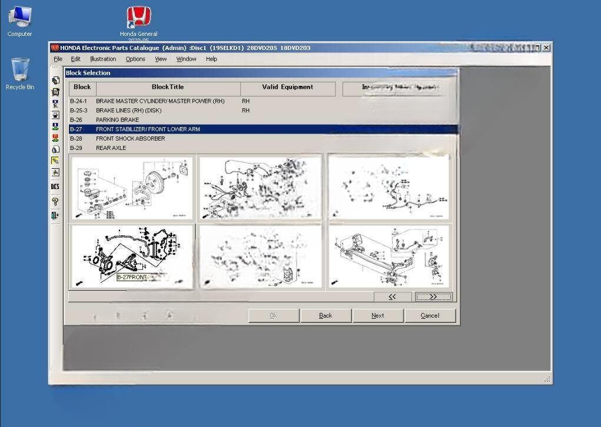601x427 pixels.
Task: Open the Window menu
Action: tap(186, 59)
